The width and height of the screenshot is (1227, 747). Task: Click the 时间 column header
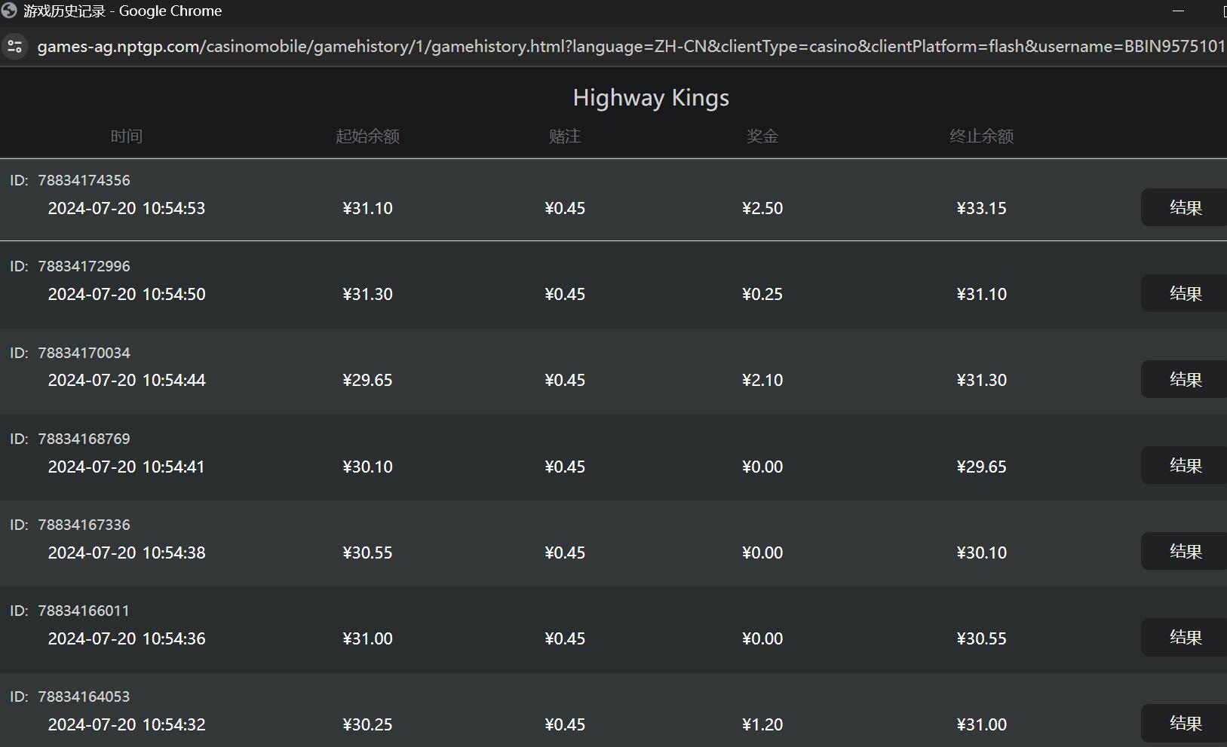(x=126, y=136)
